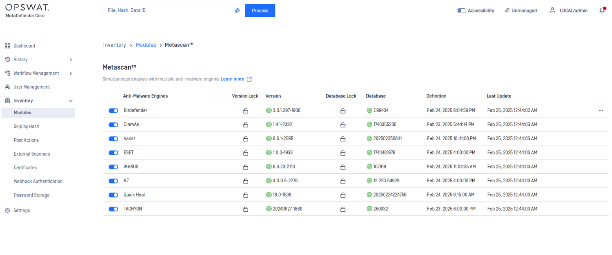
Task: Click the TACHYON engine name
Action: click(x=133, y=209)
